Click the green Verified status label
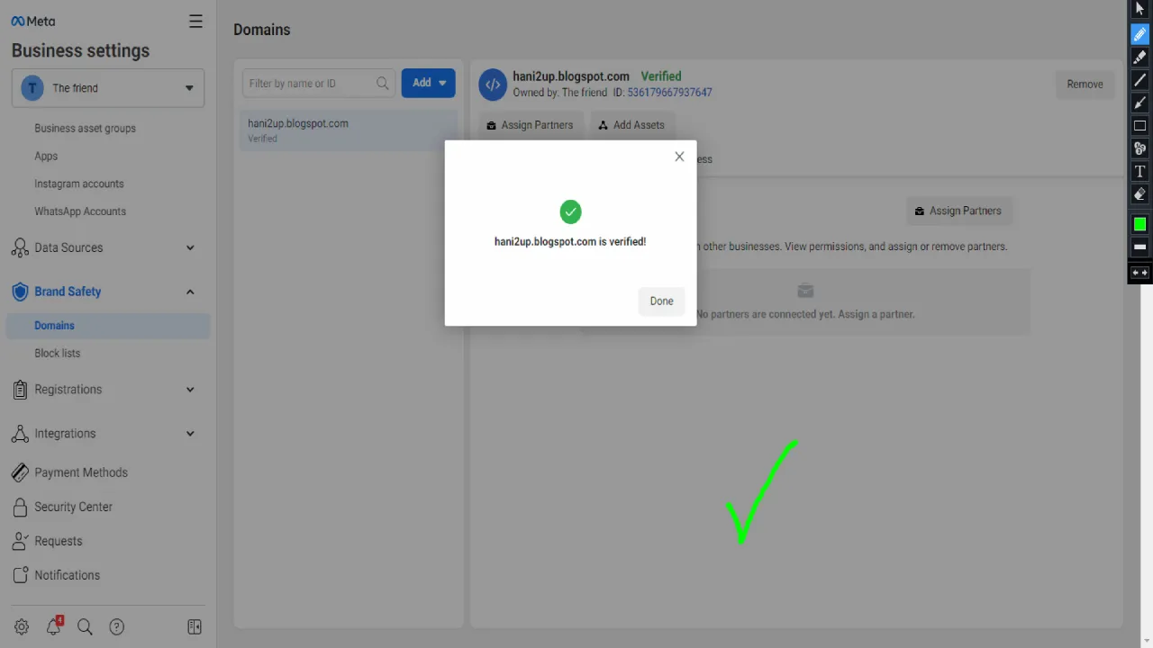 pyautogui.click(x=661, y=76)
